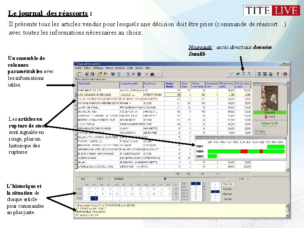Image resolution: width=304 pixels, height=228 pixels.
Task: Click the highlighted Ventes depuis cell for Grands Ecrivains
Action: (x=173, y=95)
